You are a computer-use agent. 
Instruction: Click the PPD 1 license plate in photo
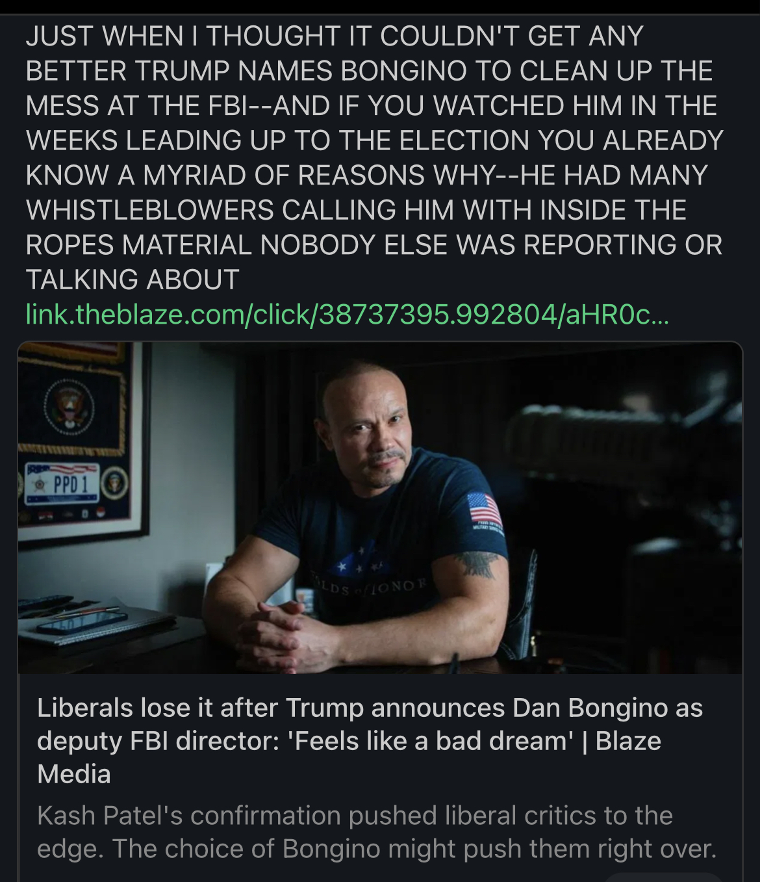(x=63, y=484)
